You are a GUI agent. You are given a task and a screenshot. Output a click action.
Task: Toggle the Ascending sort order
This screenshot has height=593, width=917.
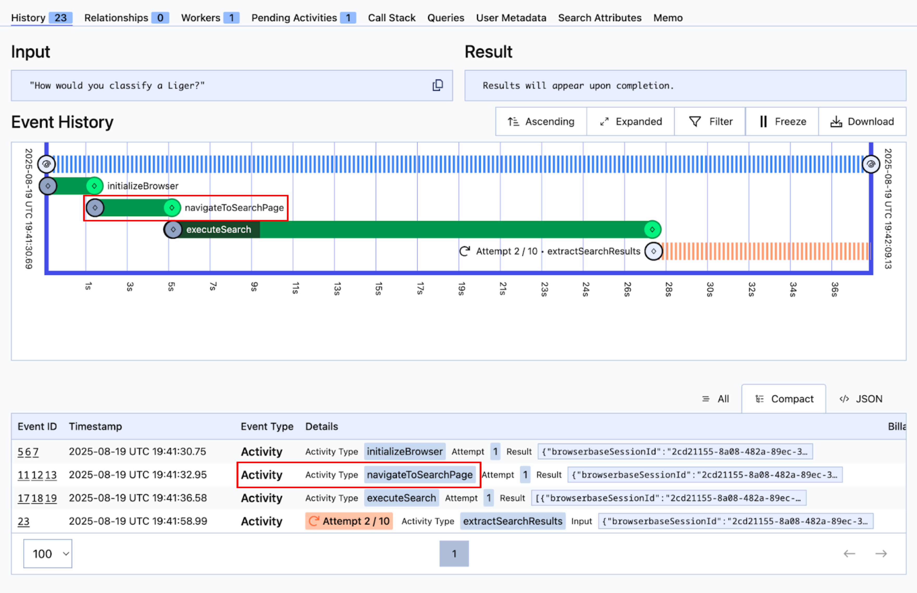tap(541, 122)
